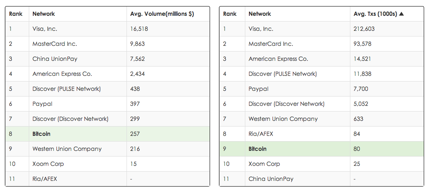This screenshot has width=429, height=189.
Task: Click the 212,603 transactions value for Visa
Action: [364, 29]
